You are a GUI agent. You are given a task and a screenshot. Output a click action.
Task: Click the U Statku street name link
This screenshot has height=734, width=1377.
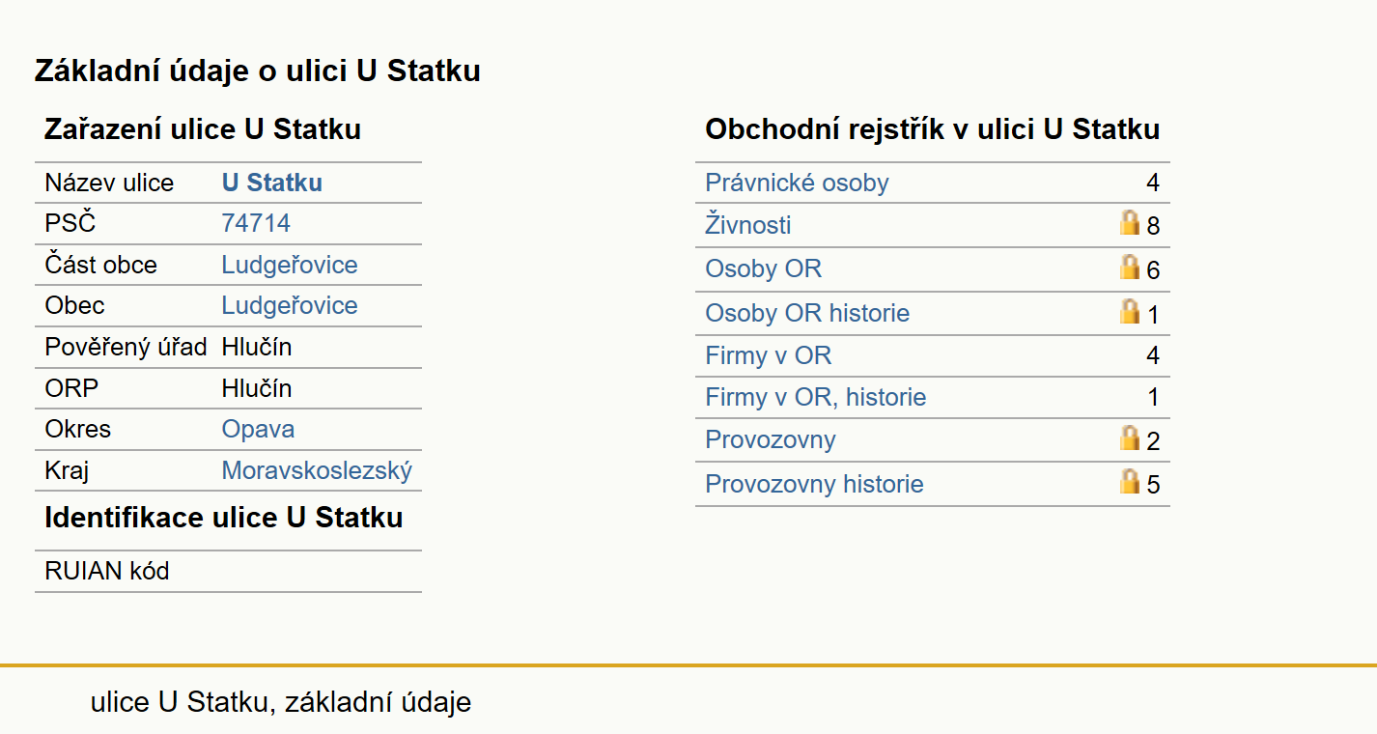point(272,183)
